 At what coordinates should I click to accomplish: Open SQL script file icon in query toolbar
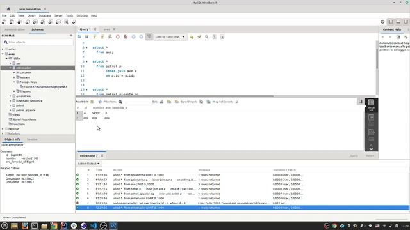click(79, 37)
